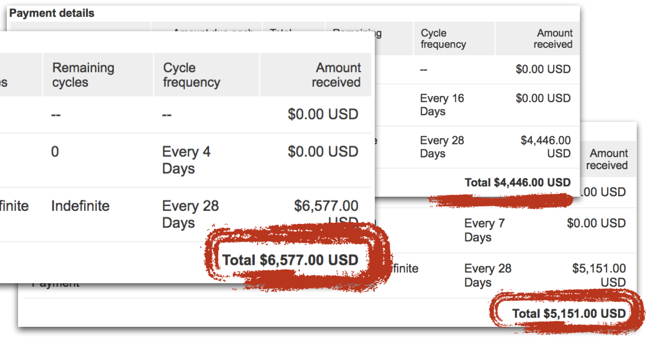648x340 pixels.
Task: Select "Every 28 Days" next to $4,446.00
Action: point(442,147)
